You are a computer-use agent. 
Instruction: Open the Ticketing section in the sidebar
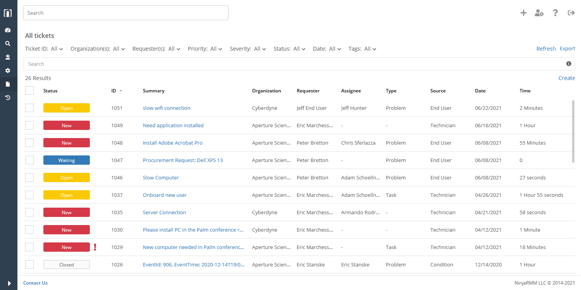pos(8,84)
